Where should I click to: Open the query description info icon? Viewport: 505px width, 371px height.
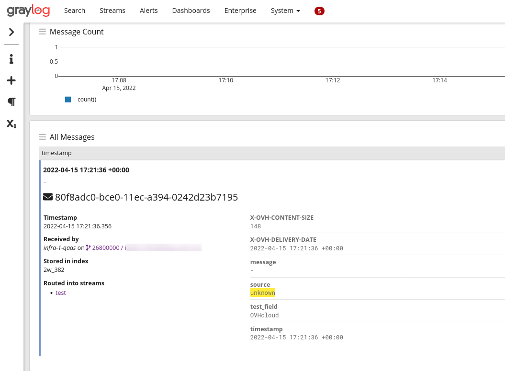pos(11,59)
